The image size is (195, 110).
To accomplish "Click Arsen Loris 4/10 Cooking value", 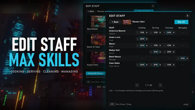I will [x=142, y=39].
